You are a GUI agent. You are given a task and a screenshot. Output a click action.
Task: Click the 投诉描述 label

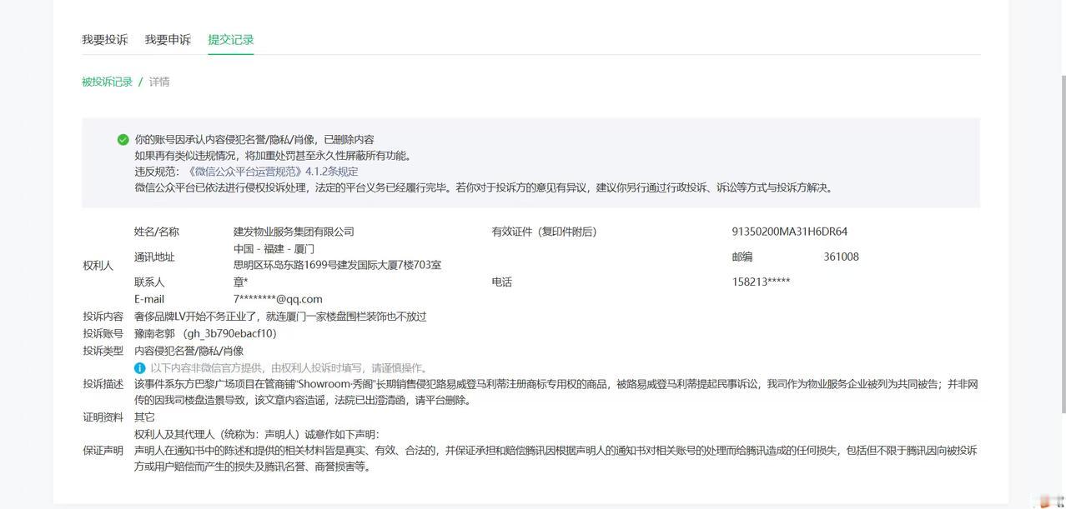coord(103,384)
